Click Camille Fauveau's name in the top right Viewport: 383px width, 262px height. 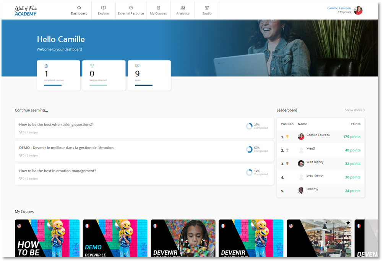(x=339, y=8)
